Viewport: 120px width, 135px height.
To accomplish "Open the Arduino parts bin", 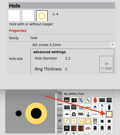I will click(x=60, y=115).
